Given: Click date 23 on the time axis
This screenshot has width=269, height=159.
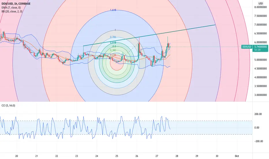Looking at the screenshot, I should (x=77, y=156).
